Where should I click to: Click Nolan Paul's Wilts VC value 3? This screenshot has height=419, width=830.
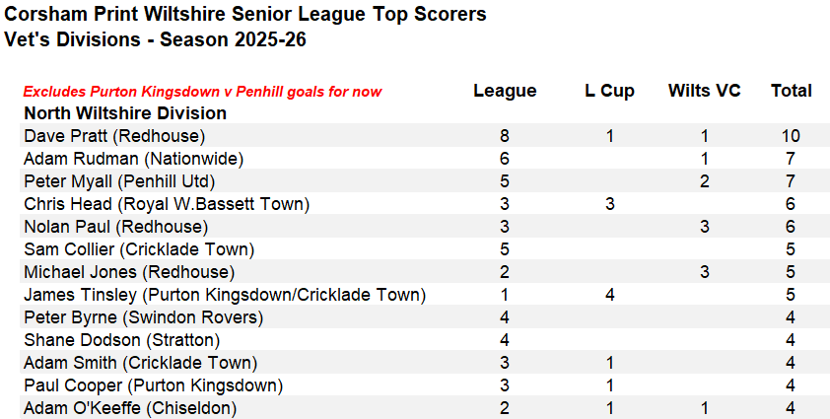pyautogui.click(x=705, y=227)
